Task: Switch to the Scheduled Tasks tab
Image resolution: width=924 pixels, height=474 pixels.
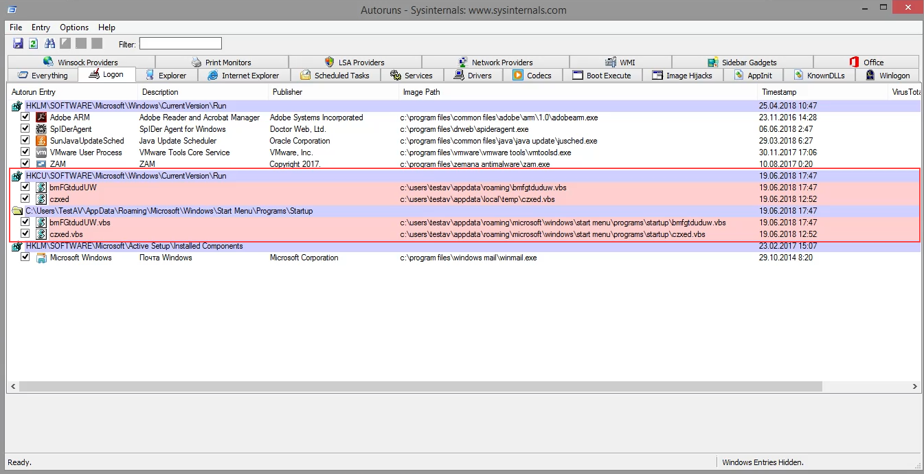Action: tap(335, 76)
